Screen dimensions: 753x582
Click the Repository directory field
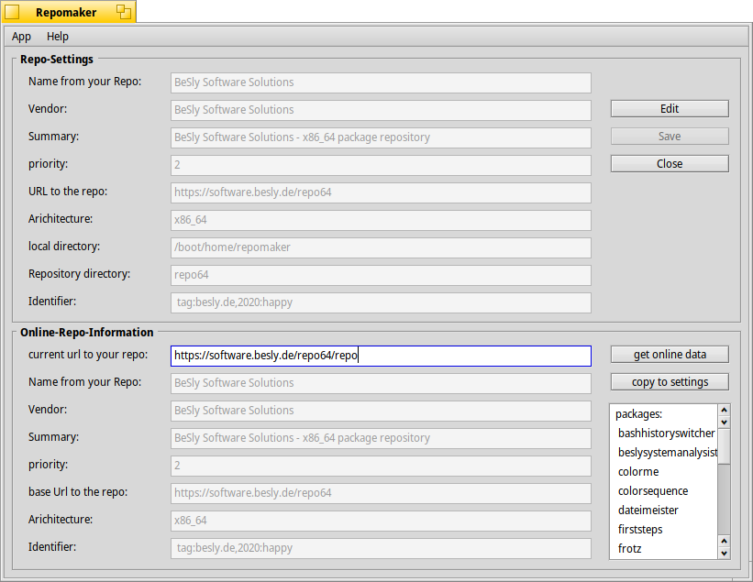381,275
